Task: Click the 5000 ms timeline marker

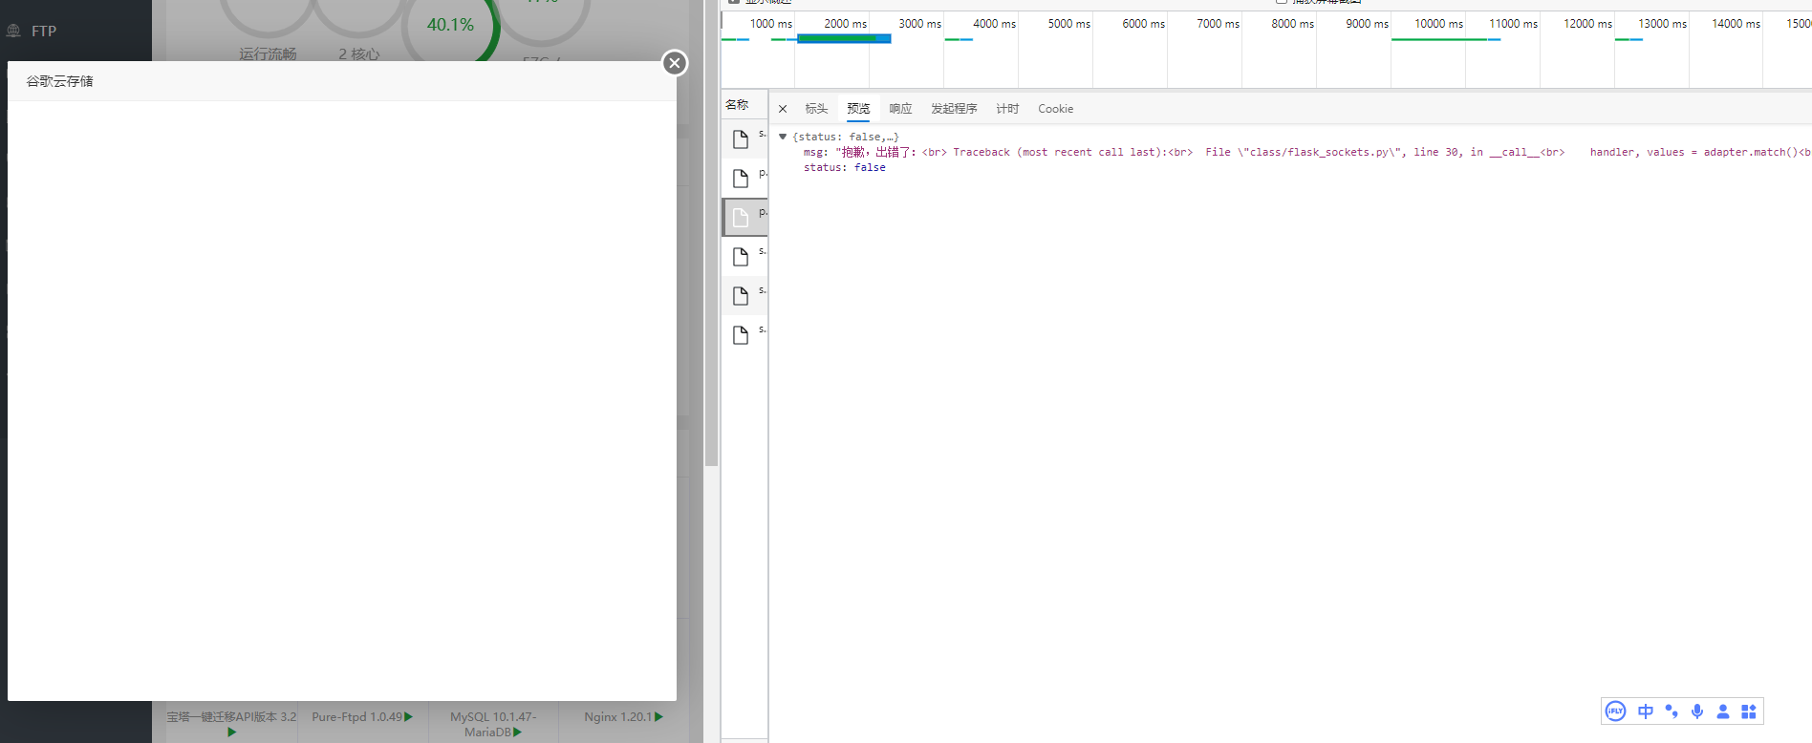Action: tap(1068, 24)
